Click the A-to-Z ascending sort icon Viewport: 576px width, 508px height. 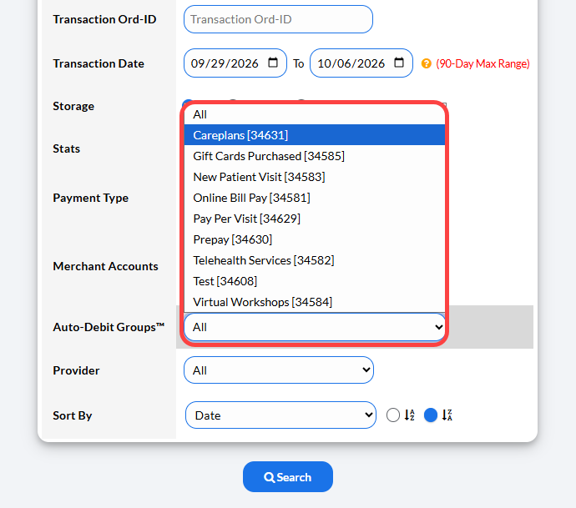410,415
